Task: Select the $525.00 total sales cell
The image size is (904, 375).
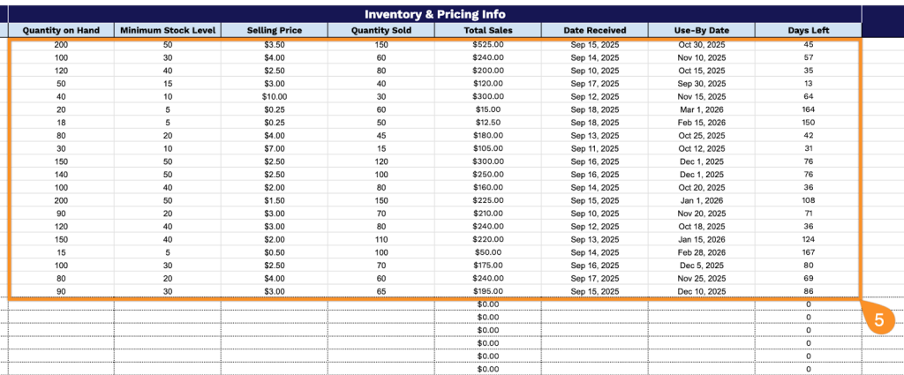Action: (487, 44)
